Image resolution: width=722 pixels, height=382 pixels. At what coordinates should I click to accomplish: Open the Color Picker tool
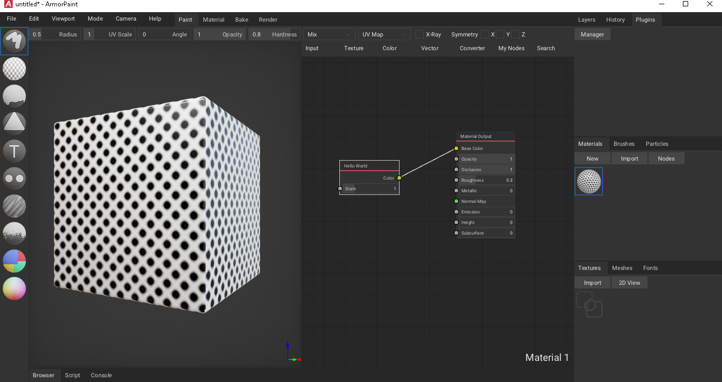(14, 288)
